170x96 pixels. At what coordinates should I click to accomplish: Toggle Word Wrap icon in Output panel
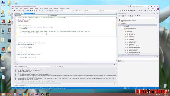click(63, 67)
